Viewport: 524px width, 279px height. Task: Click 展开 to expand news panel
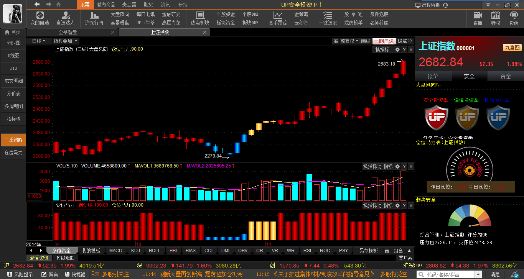point(405,258)
